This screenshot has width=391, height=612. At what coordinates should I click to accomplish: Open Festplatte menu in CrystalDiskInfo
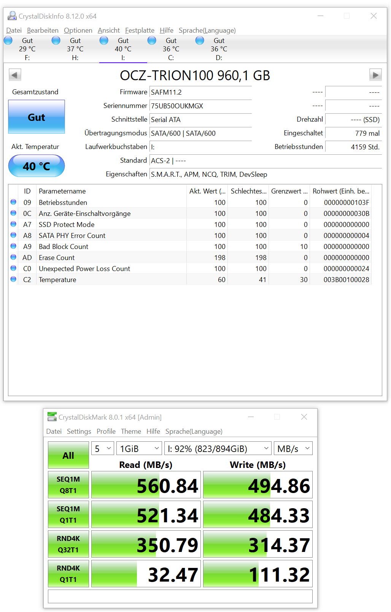pos(140,30)
